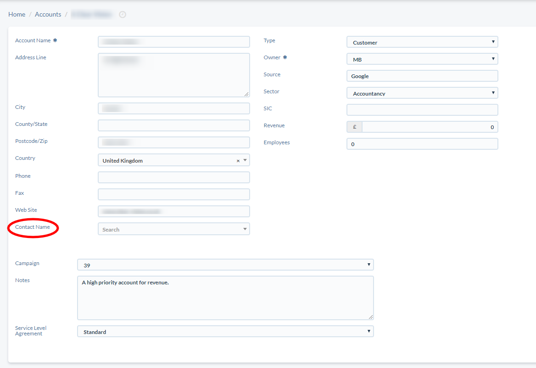
Task: Click the Account Name label
Action: (x=33, y=40)
